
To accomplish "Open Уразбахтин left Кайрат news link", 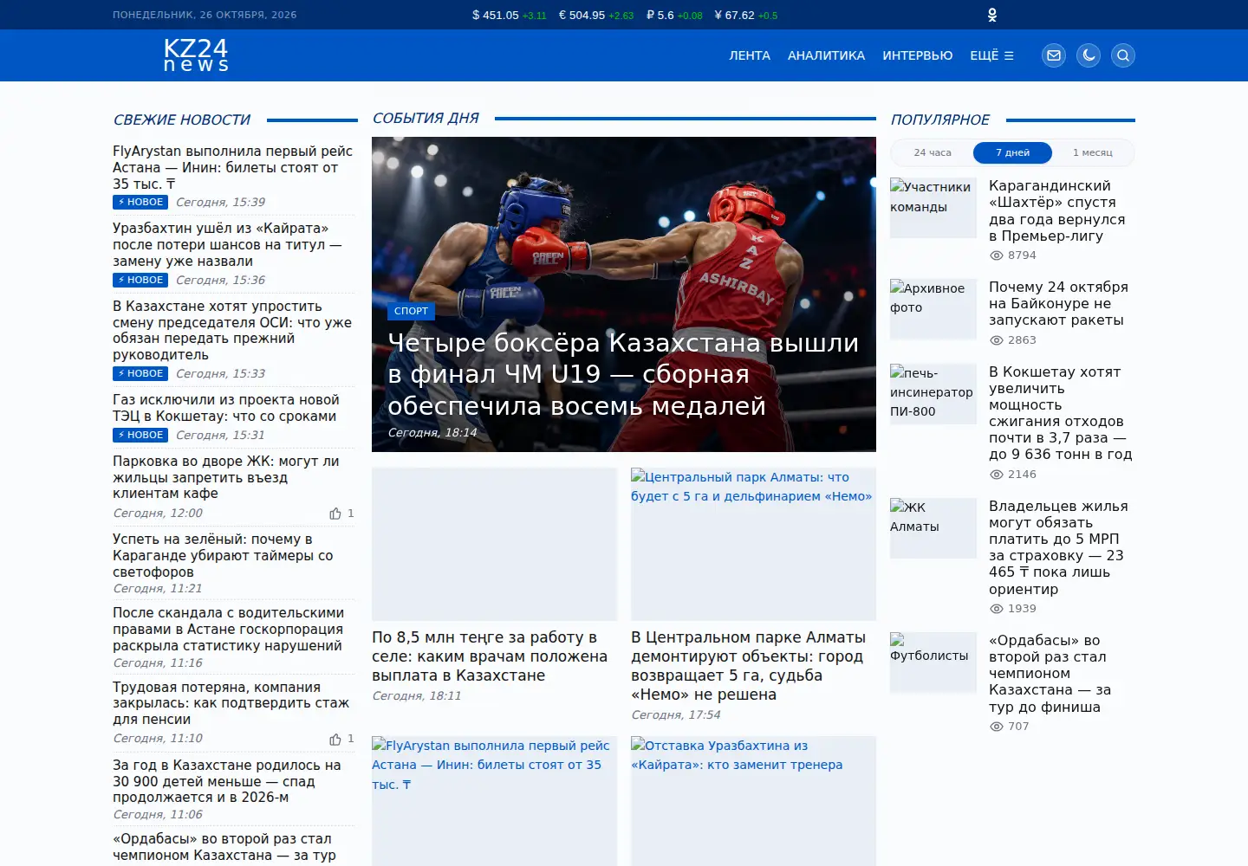I will tap(227, 245).
